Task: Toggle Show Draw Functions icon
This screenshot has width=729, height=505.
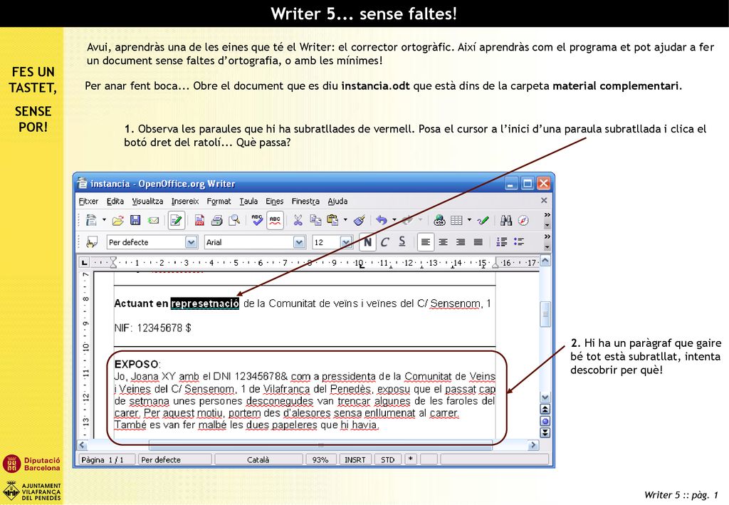Action: point(483,220)
